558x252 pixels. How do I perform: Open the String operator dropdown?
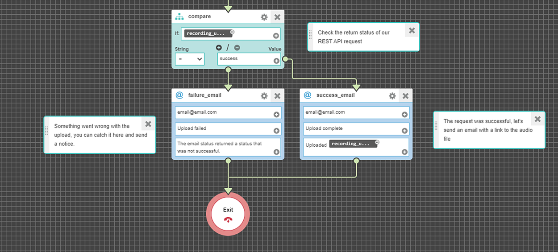click(190, 59)
